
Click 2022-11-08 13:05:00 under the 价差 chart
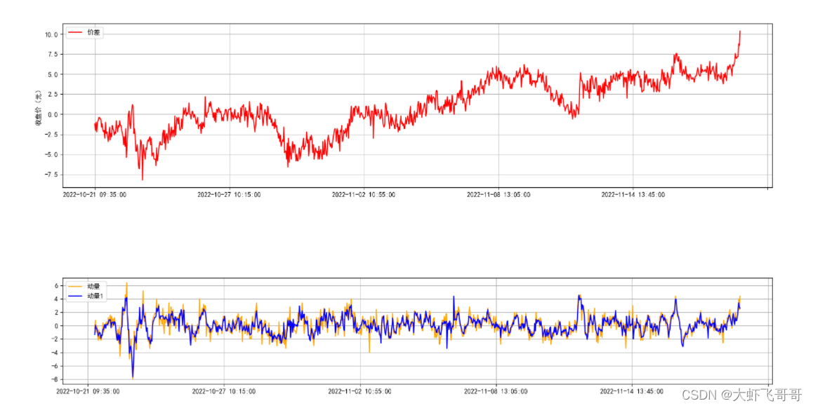pos(498,195)
